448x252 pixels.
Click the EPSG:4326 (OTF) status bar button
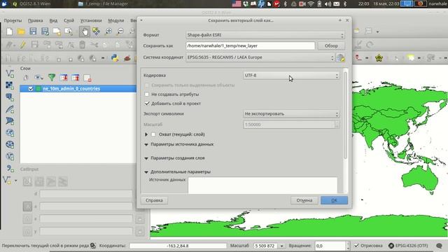(408, 246)
